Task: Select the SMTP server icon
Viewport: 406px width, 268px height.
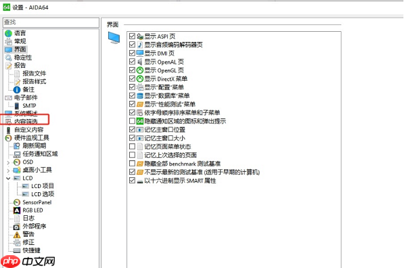Action: pyautogui.click(x=17, y=106)
